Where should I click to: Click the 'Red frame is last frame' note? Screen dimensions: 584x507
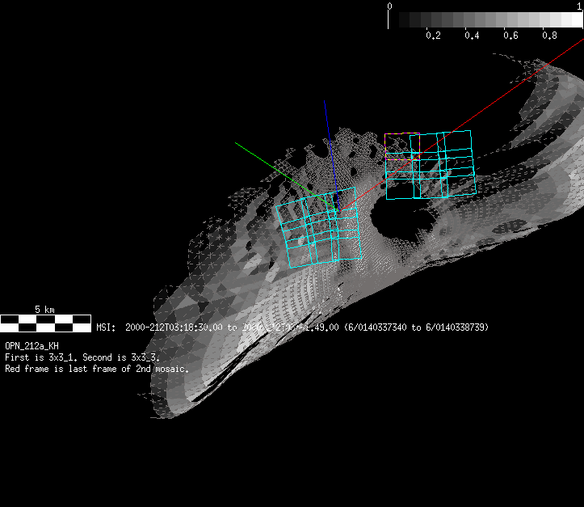(x=96, y=369)
